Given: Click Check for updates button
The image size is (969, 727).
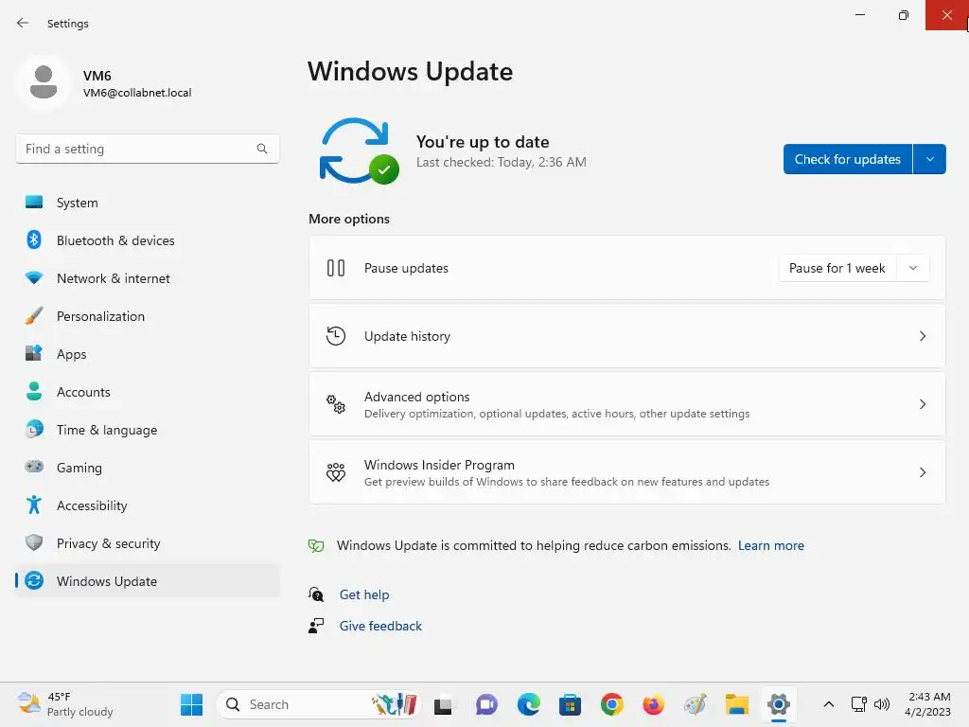Looking at the screenshot, I should pos(847,159).
